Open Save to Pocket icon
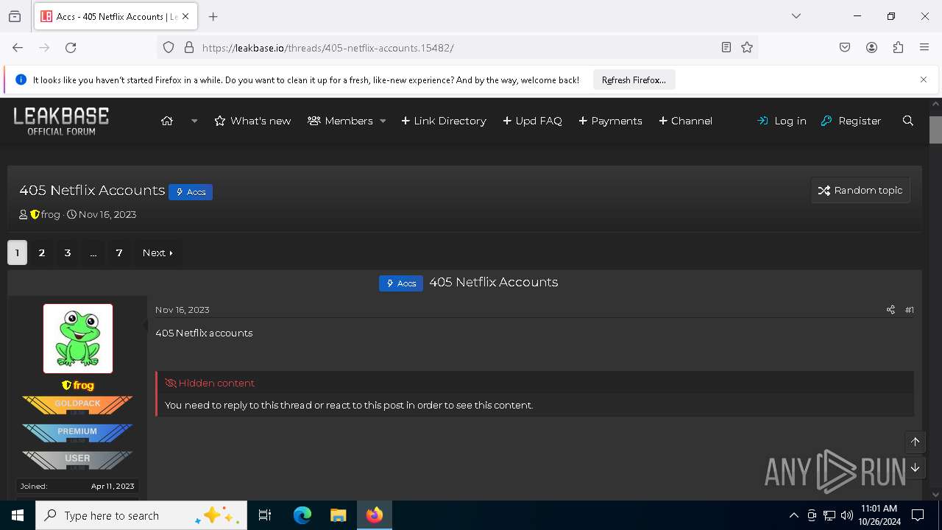This screenshot has height=530, width=942. pyautogui.click(x=845, y=47)
